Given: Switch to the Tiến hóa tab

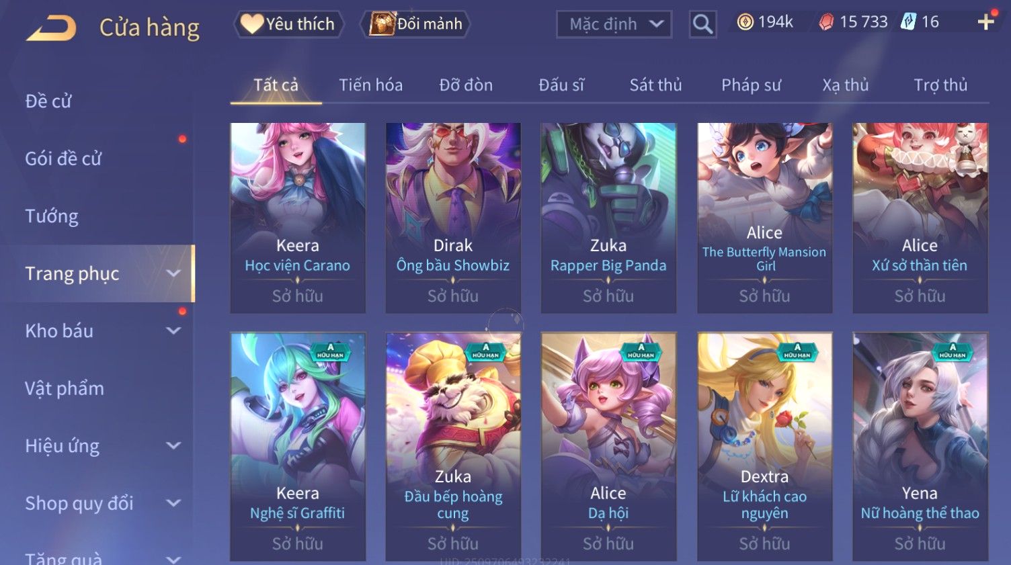Looking at the screenshot, I should pos(370,85).
